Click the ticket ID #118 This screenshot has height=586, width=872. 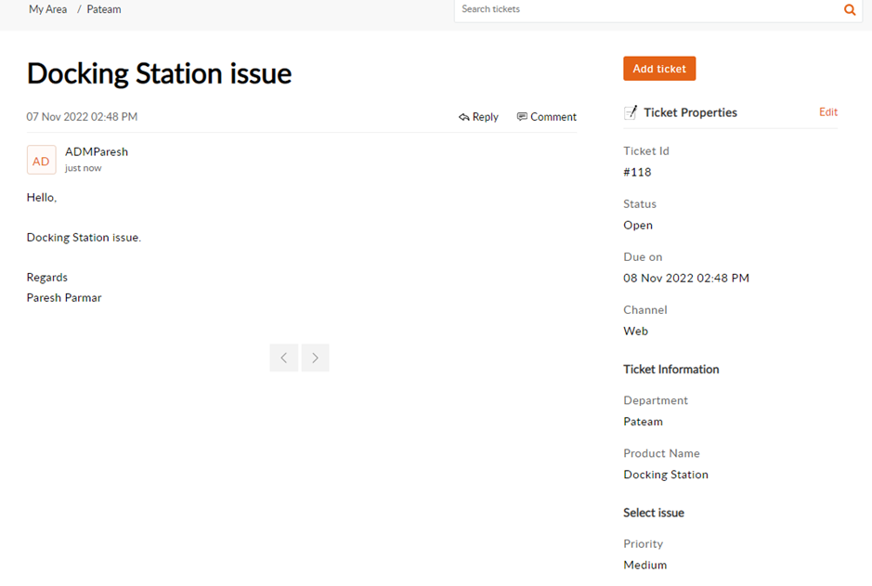tap(637, 172)
